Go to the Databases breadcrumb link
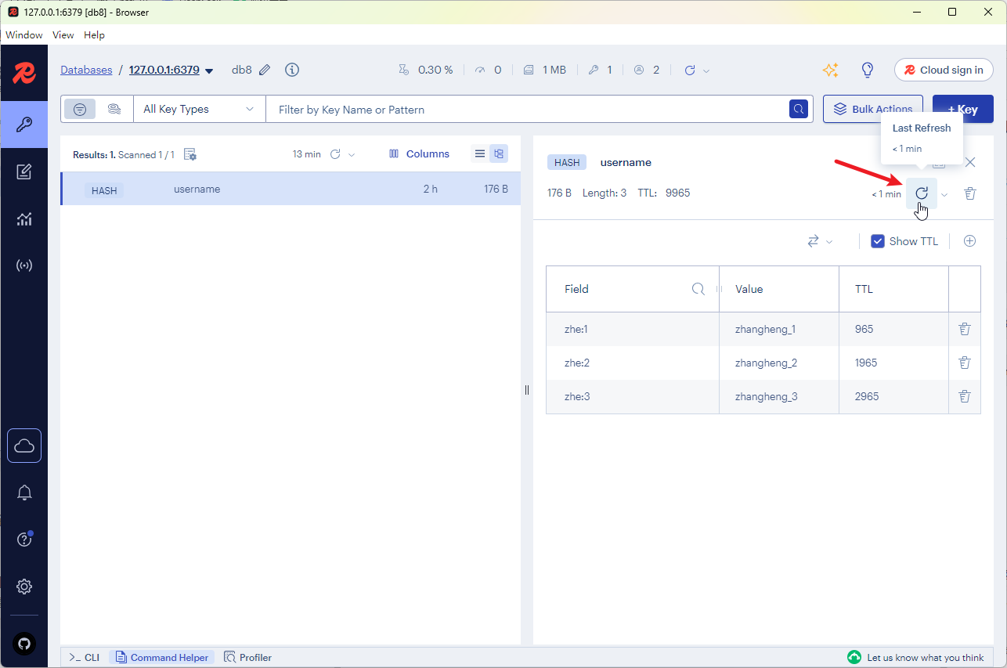Image resolution: width=1007 pixels, height=668 pixels. point(86,70)
